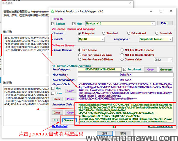Select Site license resale option
Image resolution: width=178 pixels, height=141 pixels.
[x=80, y=50]
